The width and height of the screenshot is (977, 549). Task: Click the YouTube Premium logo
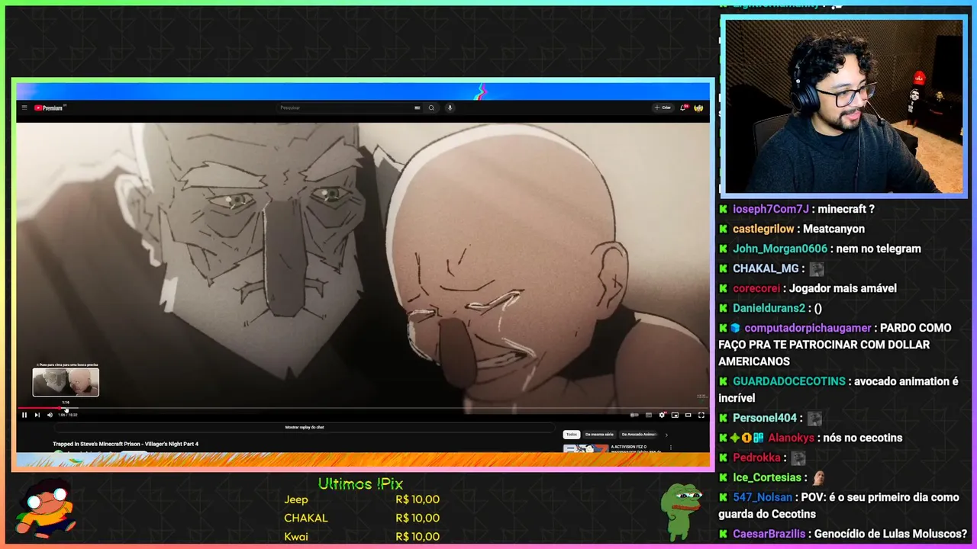click(x=50, y=108)
